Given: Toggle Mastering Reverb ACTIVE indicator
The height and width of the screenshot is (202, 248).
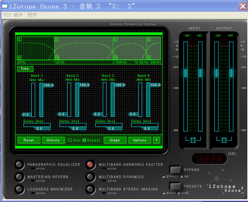Looking at the screenshot, I should [33, 181].
